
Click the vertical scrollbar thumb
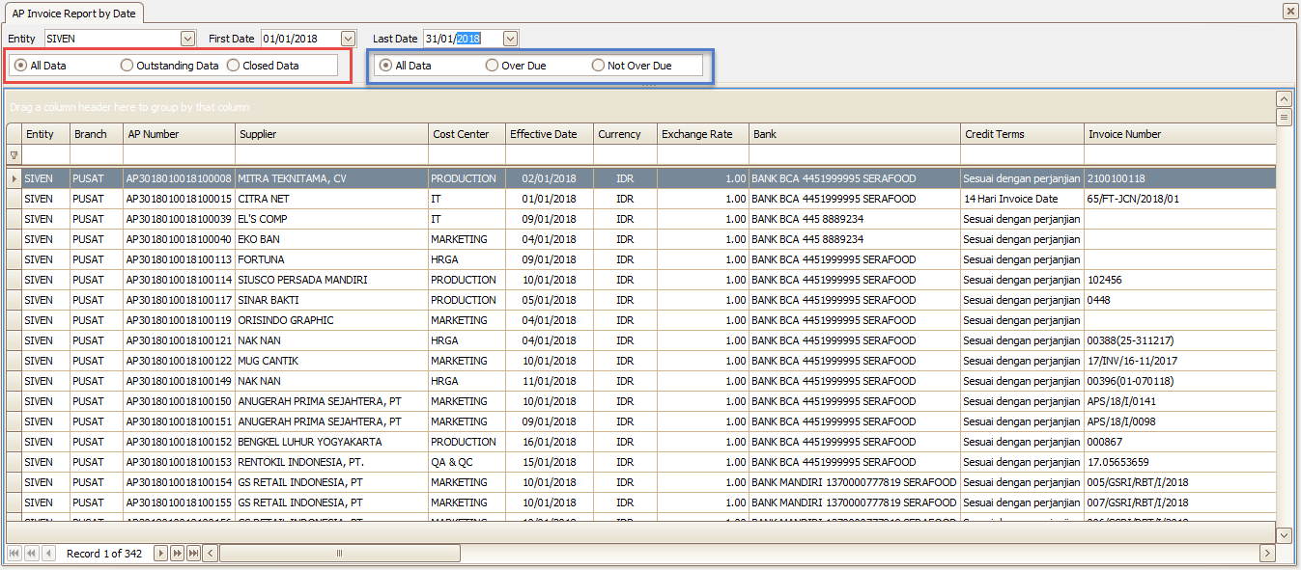1284,118
